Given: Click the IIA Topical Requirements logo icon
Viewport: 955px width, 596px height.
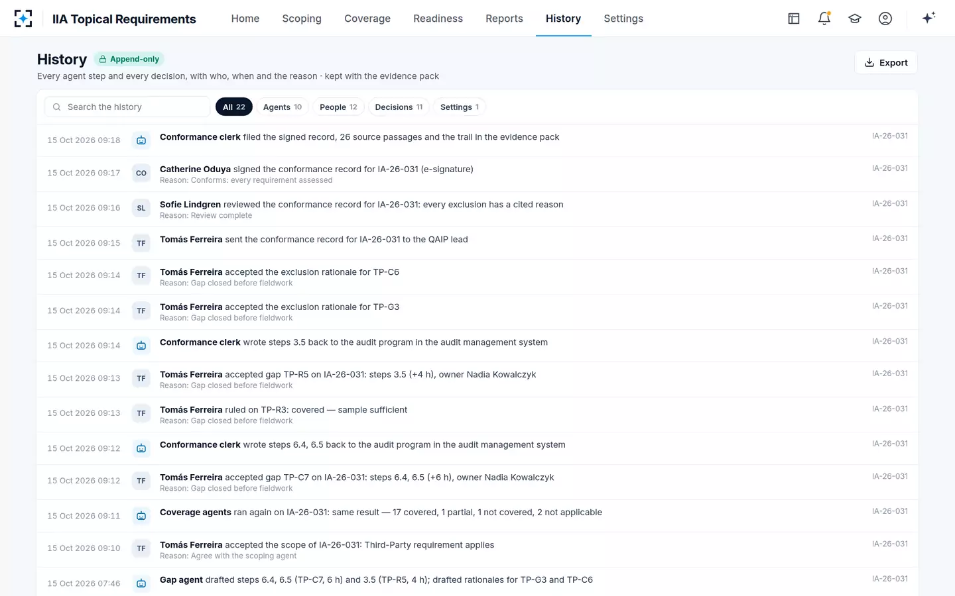Looking at the screenshot, I should [23, 19].
